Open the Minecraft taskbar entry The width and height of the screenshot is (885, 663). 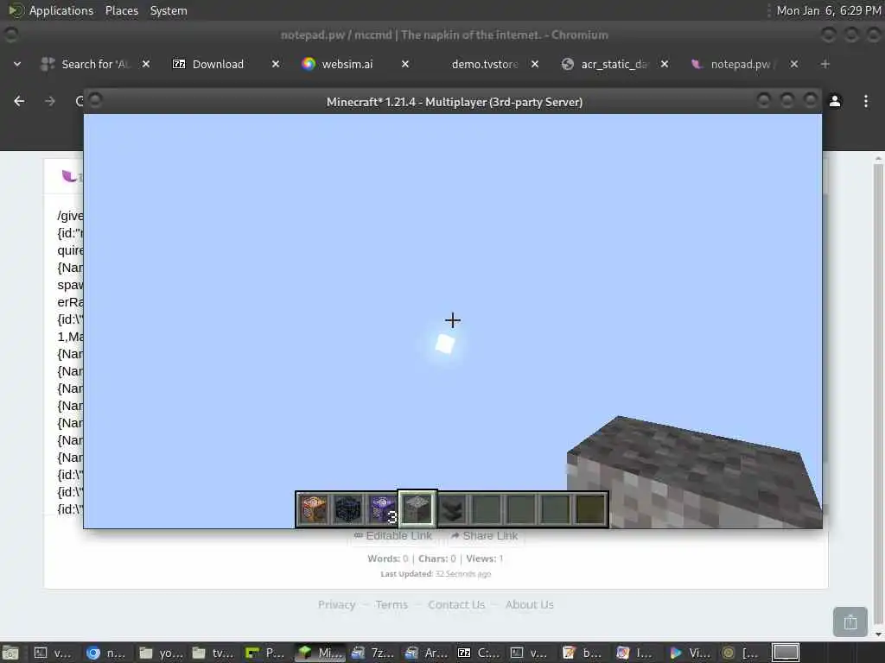point(321,653)
